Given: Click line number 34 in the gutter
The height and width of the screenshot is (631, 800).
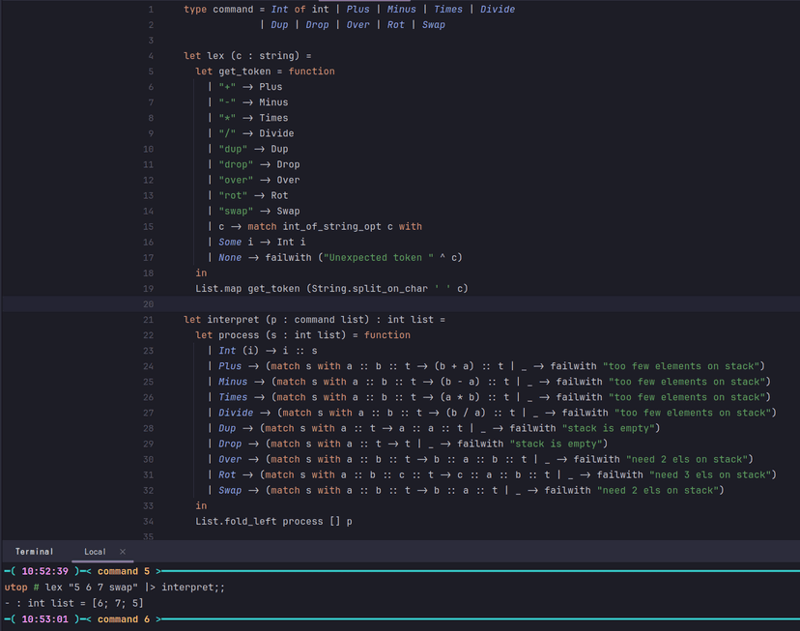Looking at the screenshot, I should tap(148, 521).
